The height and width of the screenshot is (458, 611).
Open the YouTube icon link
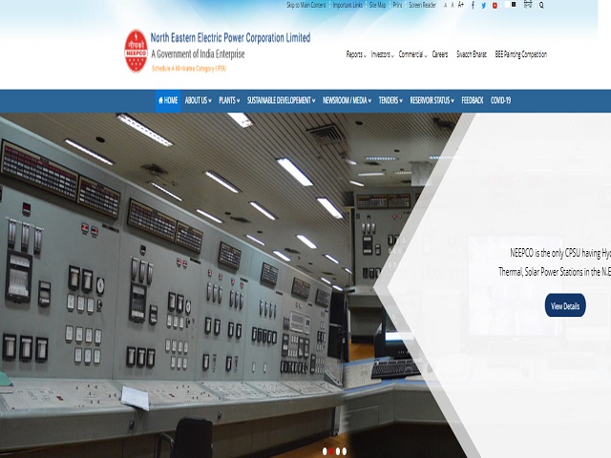(494, 5)
